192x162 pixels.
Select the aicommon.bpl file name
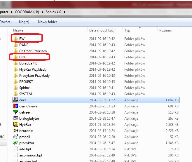pos(31,155)
